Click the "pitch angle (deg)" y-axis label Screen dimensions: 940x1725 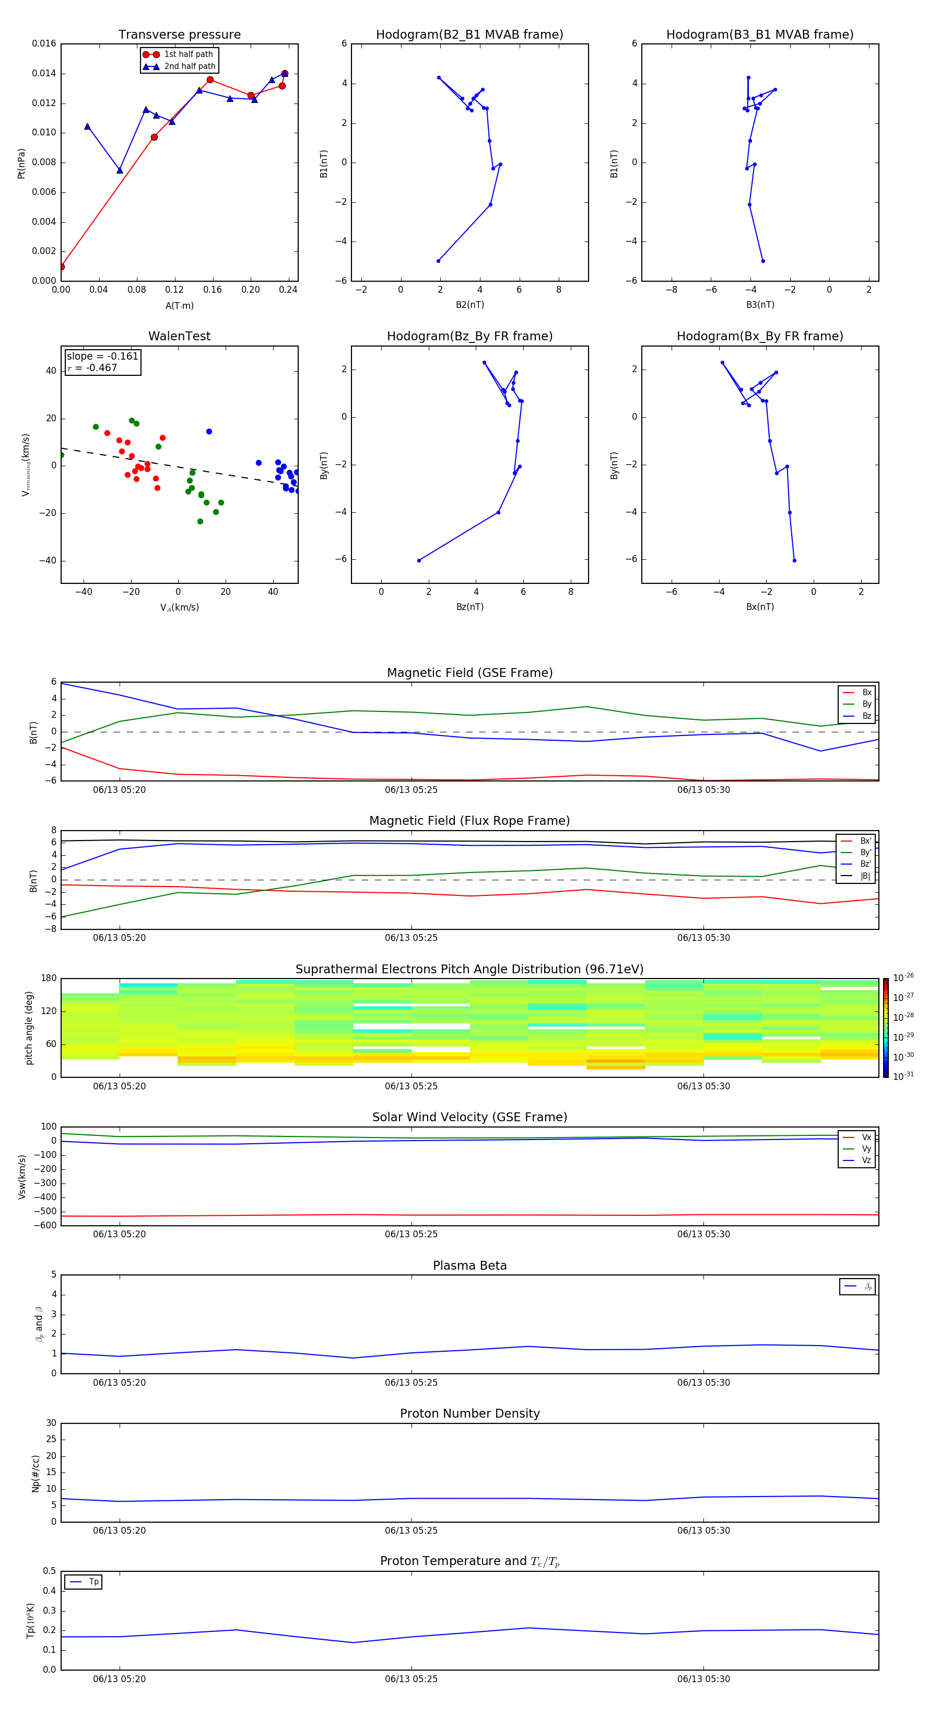(29, 1028)
